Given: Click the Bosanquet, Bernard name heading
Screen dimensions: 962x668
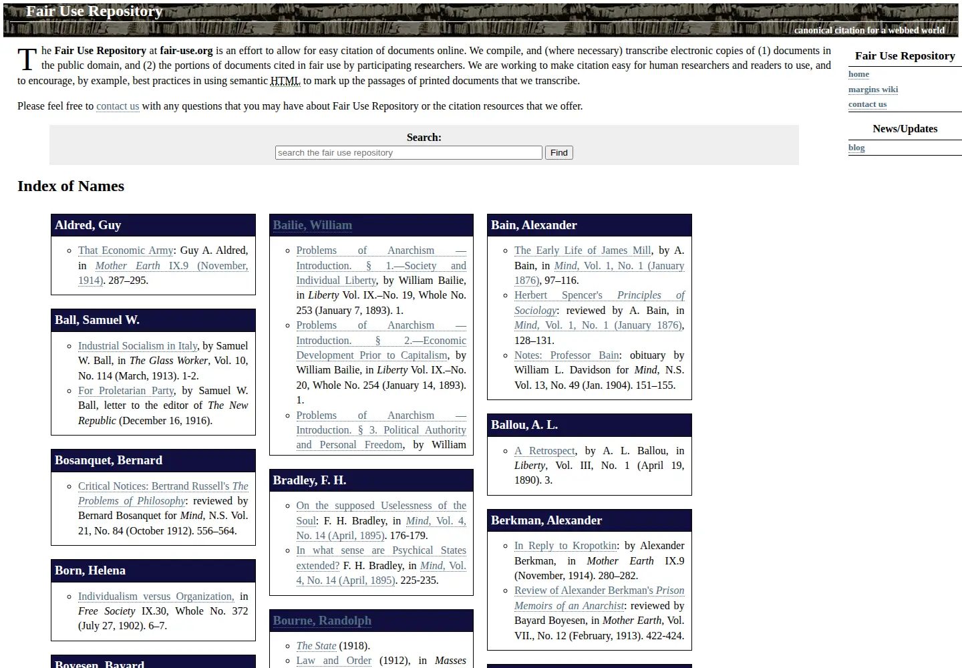Looking at the screenshot, I should (x=108, y=460).
